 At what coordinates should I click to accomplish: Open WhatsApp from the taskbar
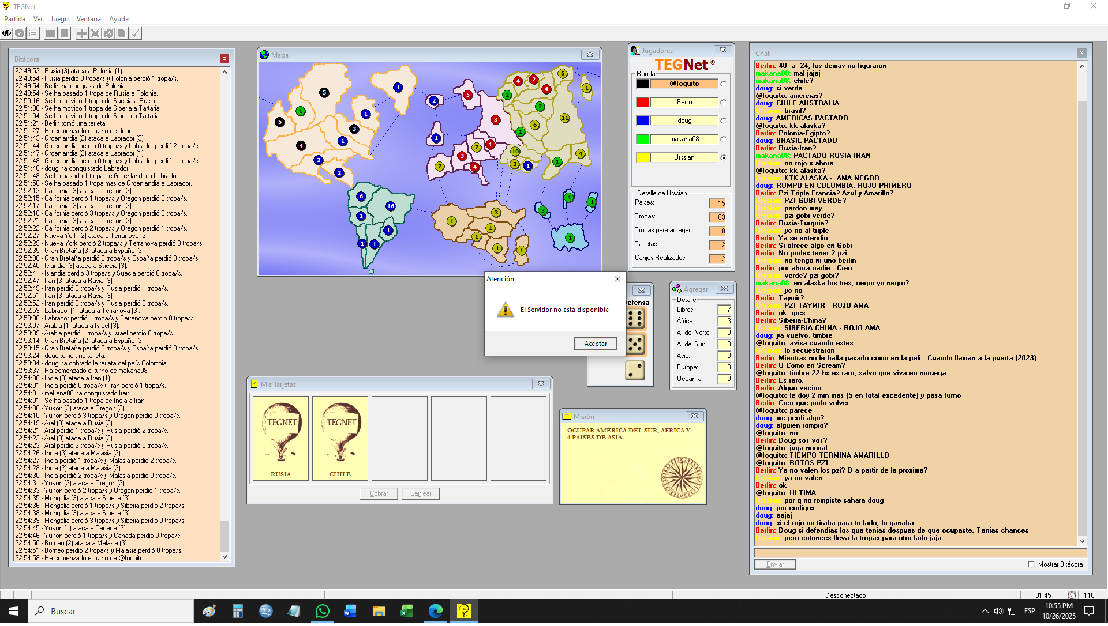click(322, 611)
